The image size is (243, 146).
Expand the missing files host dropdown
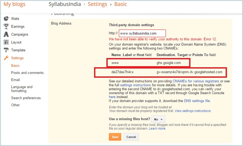[x=158, y=119]
